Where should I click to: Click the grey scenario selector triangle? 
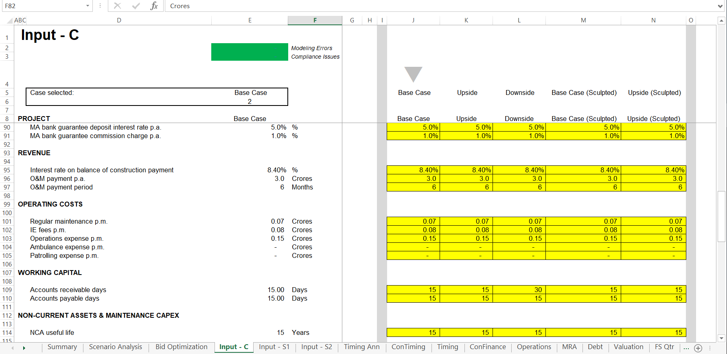[413, 75]
